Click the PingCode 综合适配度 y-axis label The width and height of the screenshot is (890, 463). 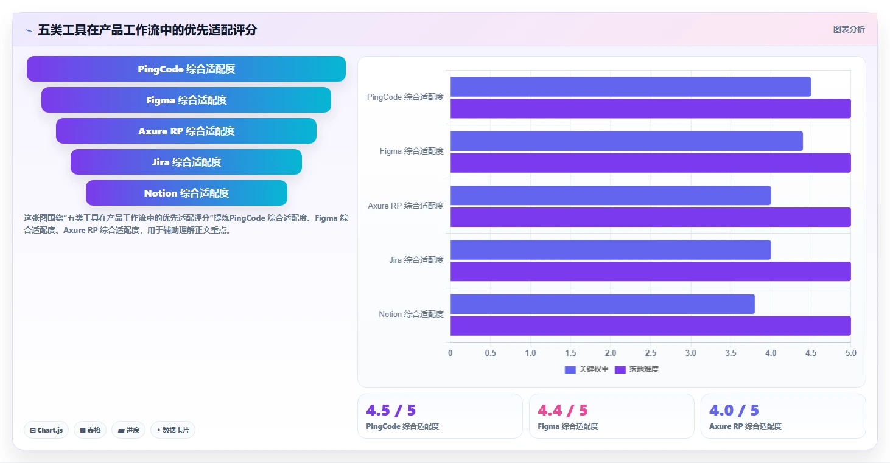pyautogui.click(x=405, y=97)
